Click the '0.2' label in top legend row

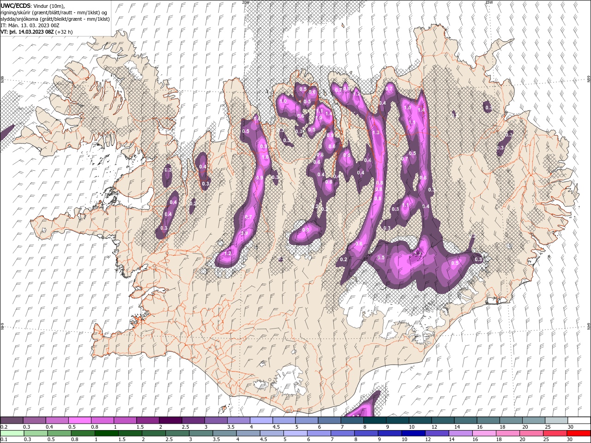(x=4, y=427)
